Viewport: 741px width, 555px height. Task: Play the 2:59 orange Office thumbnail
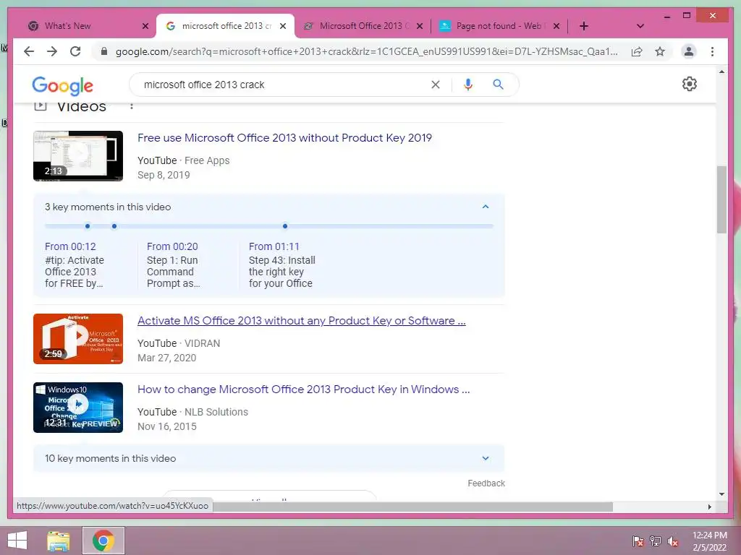pos(78,339)
